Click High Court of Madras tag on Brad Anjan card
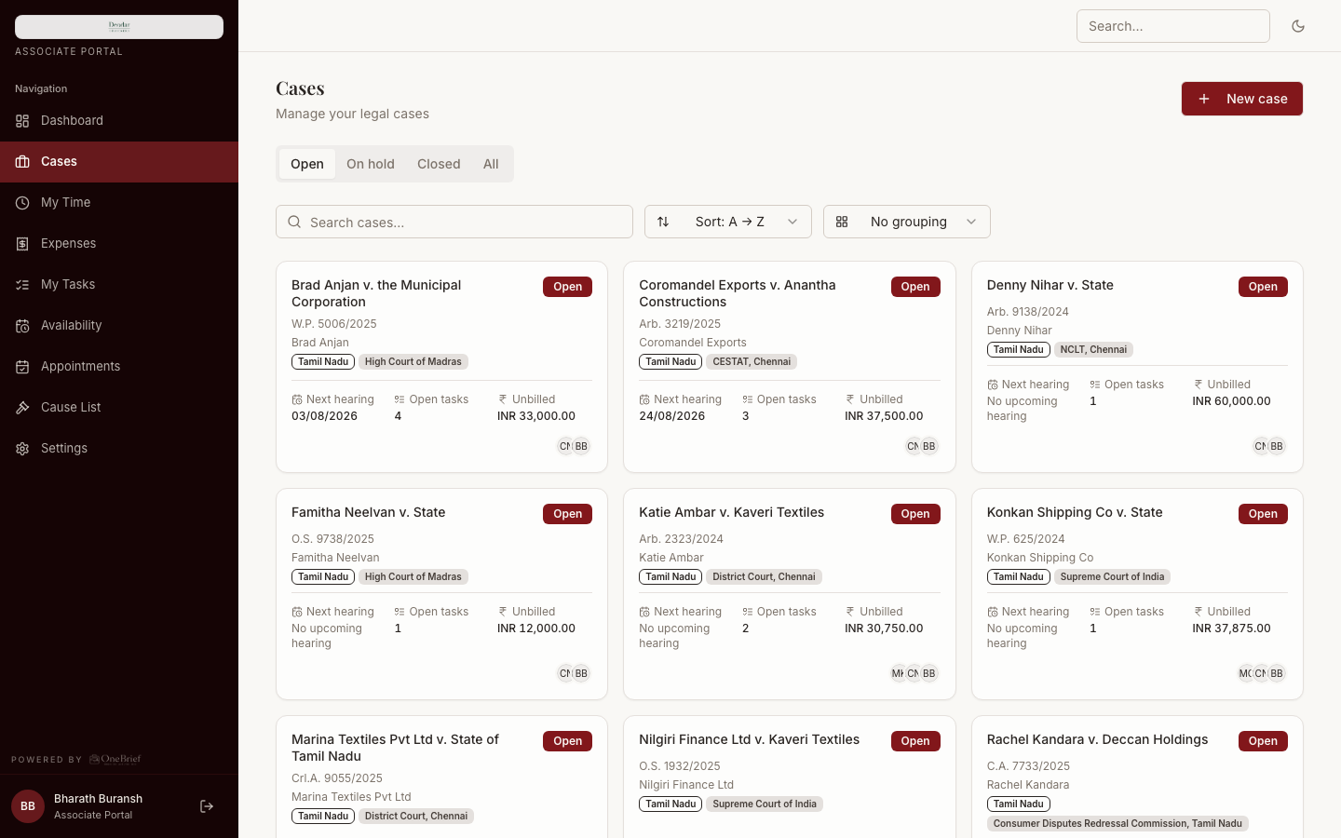This screenshot has width=1341, height=838. [413, 361]
